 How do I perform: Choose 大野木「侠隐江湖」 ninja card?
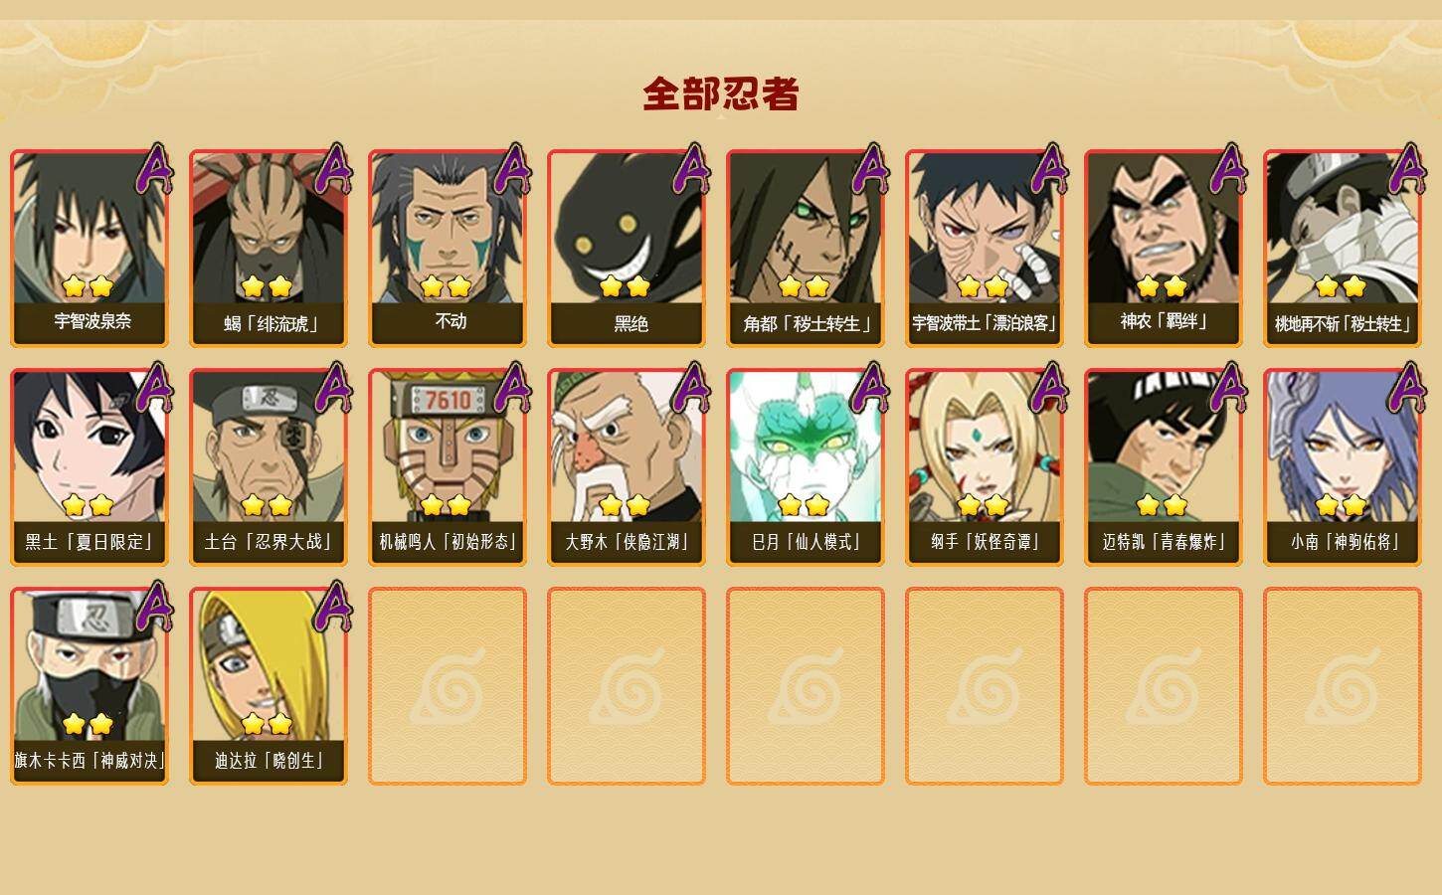coord(627,467)
